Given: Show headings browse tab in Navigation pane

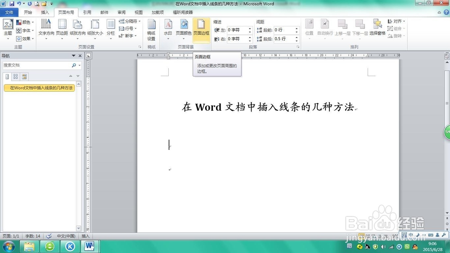Looking at the screenshot, I should click(x=7, y=77).
